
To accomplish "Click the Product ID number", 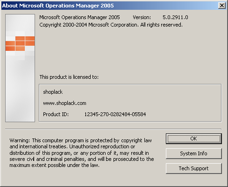I will pos(115,114).
